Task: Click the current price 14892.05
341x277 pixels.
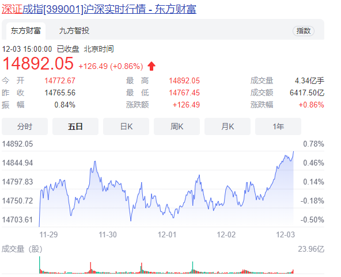Action: (38, 63)
